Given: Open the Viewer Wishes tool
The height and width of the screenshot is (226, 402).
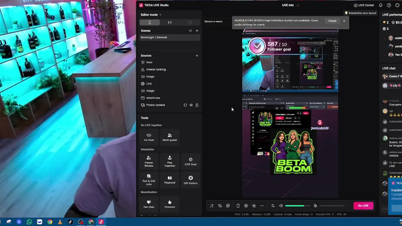Looking at the screenshot, I should [x=149, y=161].
